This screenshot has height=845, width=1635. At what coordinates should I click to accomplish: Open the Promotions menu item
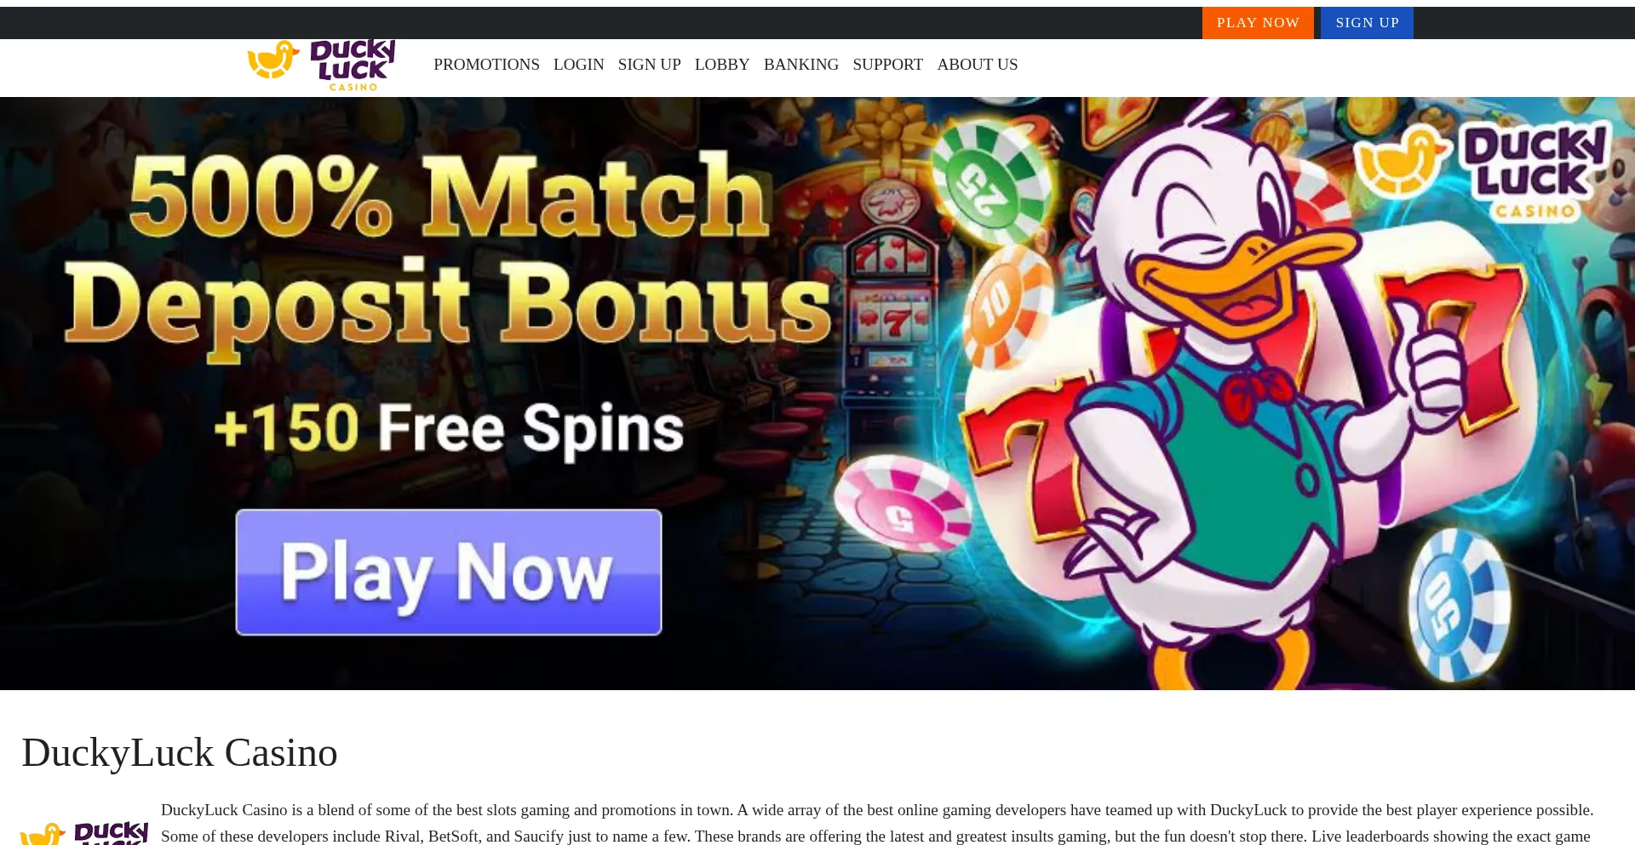click(x=486, y=65)
